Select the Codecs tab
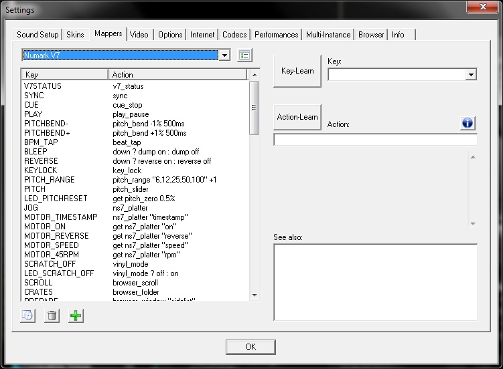 [234, 35]
